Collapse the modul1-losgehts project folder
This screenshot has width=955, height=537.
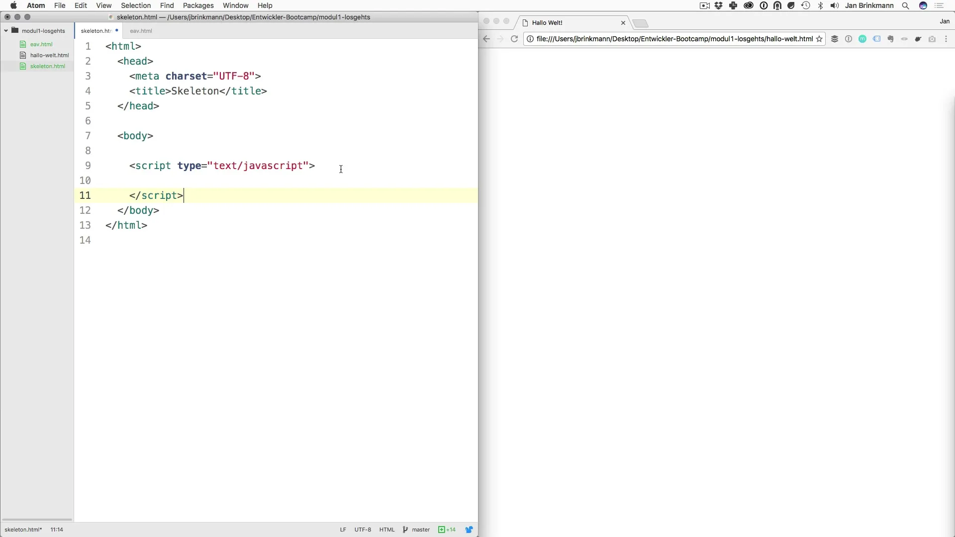(6, 31)
